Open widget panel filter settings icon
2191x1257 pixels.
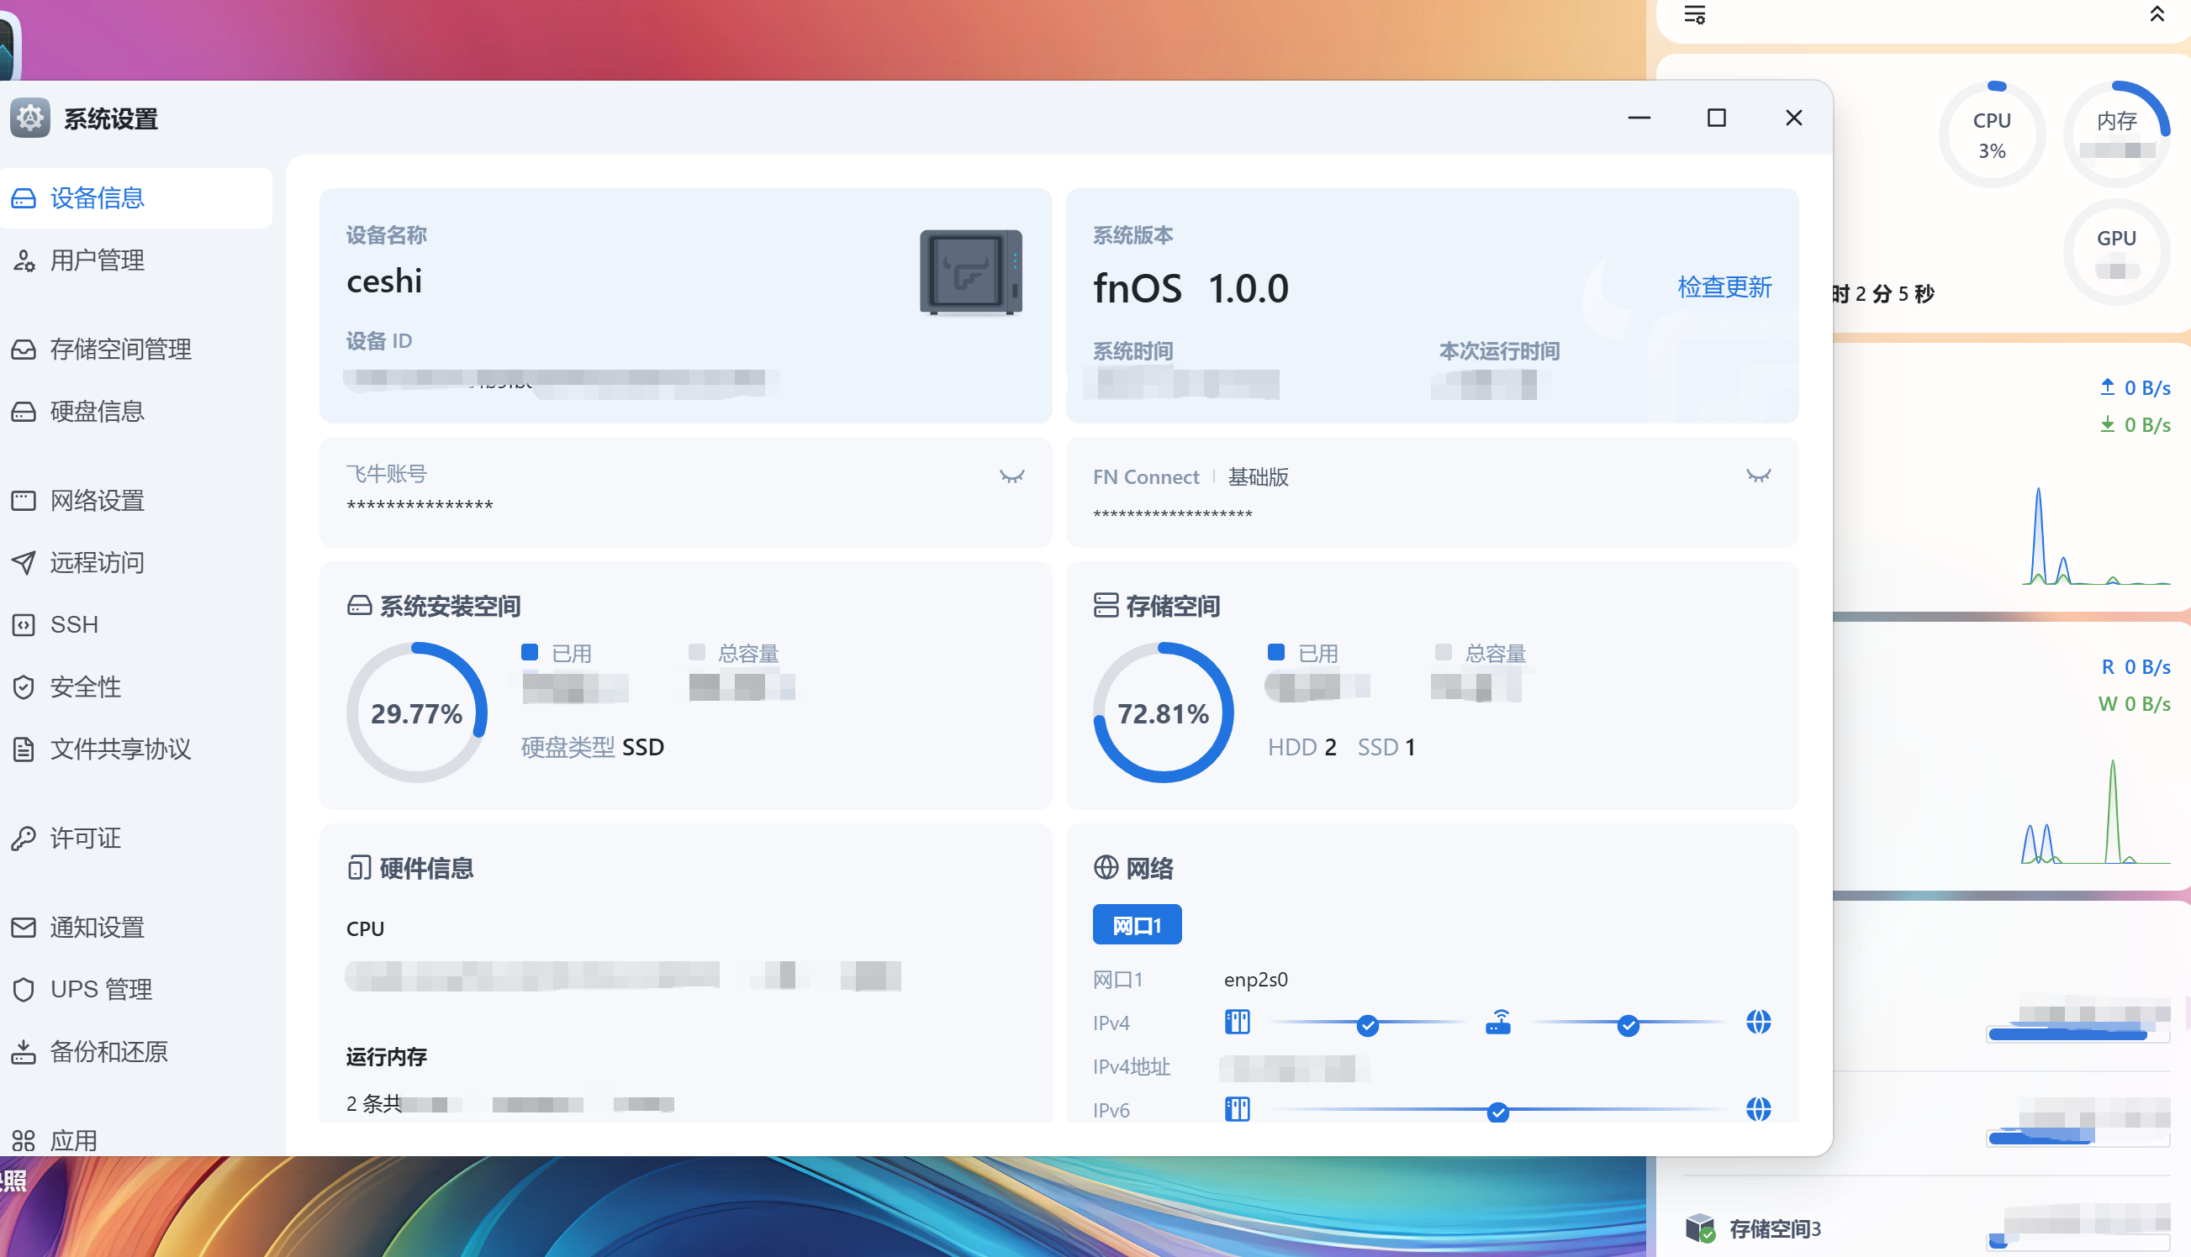[1694, 13]
